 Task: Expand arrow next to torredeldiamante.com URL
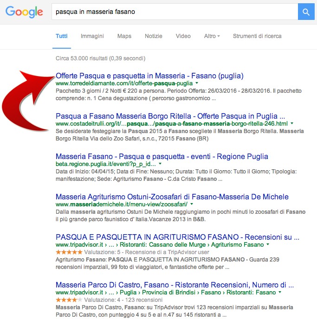[197, 83]
